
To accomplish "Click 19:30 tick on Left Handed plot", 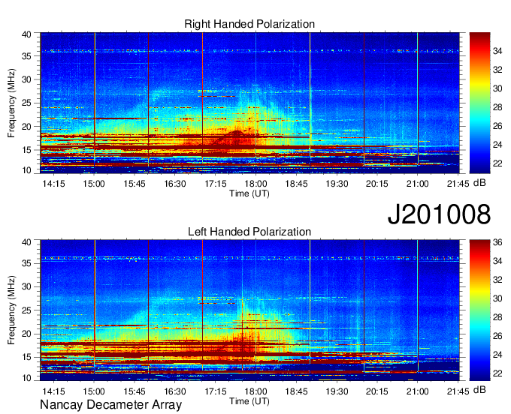I will [337, 391].
